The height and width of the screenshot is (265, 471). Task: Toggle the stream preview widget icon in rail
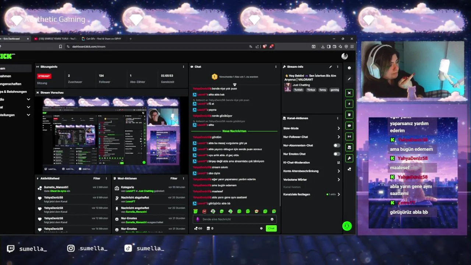349,93
